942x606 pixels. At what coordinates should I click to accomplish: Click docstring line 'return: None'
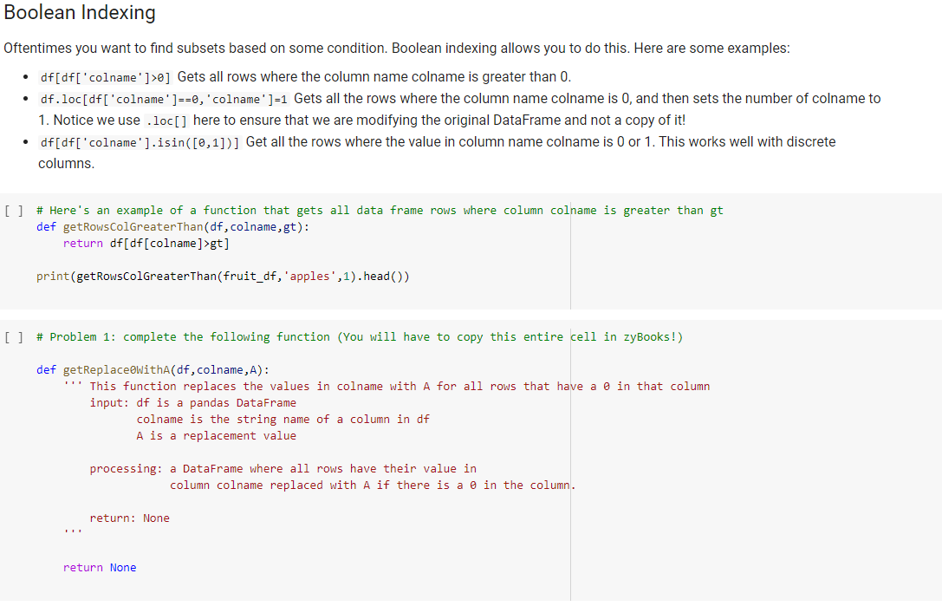pyautogui.click(x=130, y=518)
